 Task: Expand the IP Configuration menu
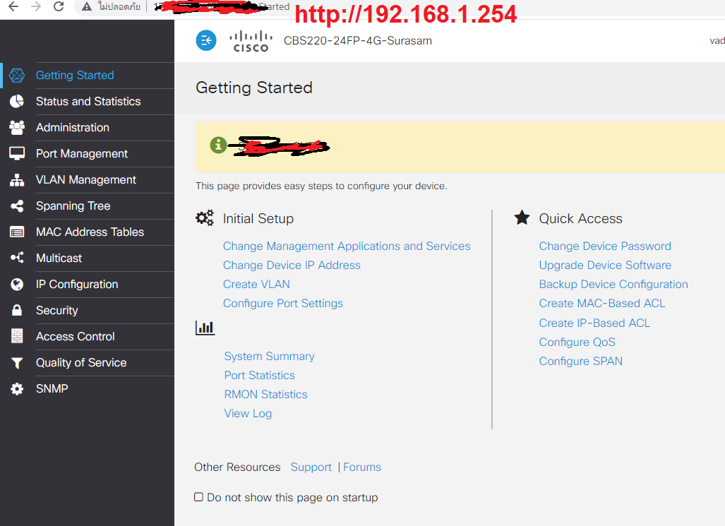click(x=78, y=284)
